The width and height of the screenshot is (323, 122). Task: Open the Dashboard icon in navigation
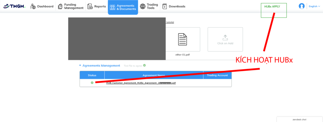[33, 6]
